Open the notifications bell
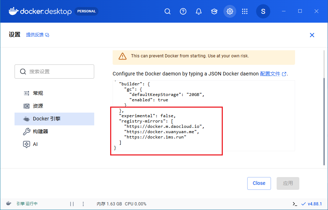 coord(198,11)
